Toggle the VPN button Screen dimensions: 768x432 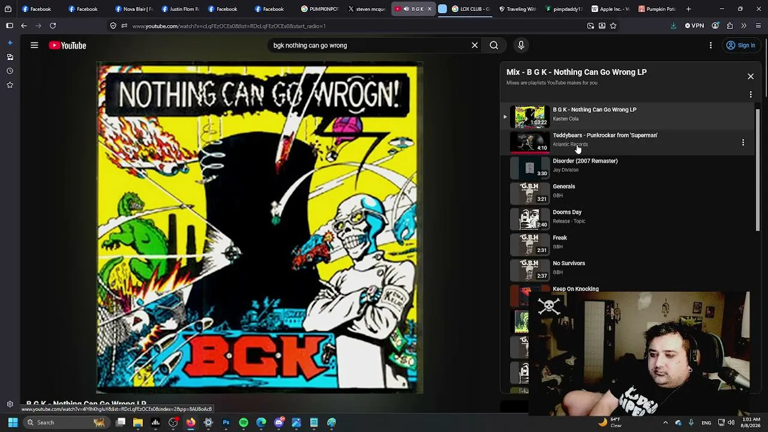(x=694, y=26)
